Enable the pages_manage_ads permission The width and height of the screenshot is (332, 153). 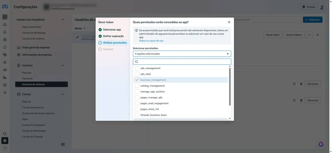[x=137, y=98]
